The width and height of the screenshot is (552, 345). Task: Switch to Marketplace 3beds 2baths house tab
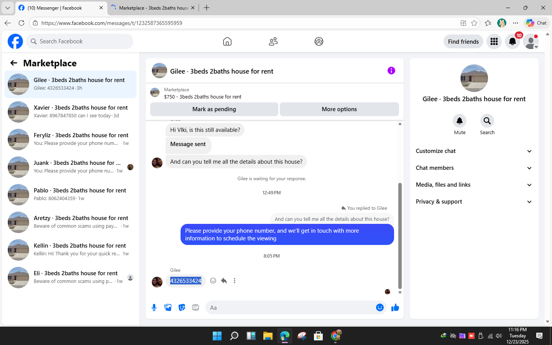[153, 8]
